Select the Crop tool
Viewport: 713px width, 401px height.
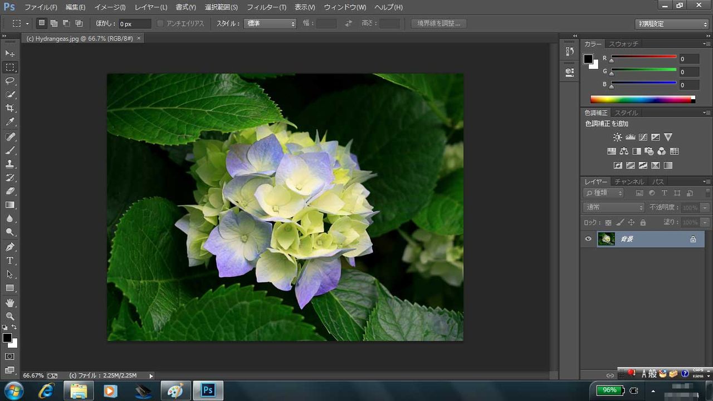[10, 108]
